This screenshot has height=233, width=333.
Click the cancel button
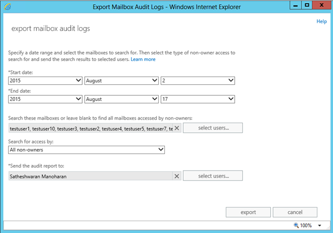[x=295, y=212]
